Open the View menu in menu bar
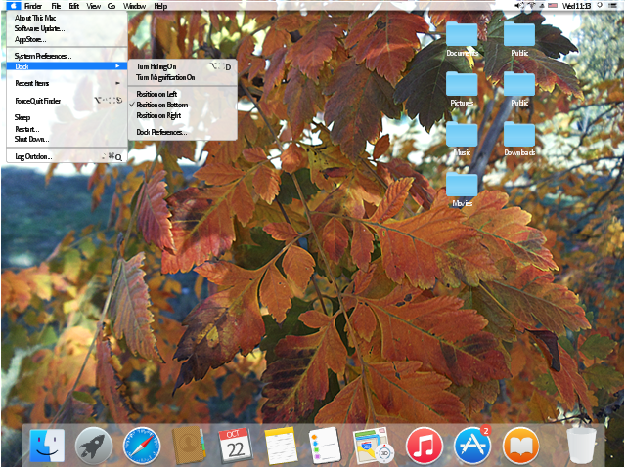 click(93, 6)
